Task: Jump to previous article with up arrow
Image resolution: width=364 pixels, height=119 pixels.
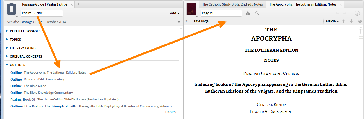Action: (x=343, y=21)
